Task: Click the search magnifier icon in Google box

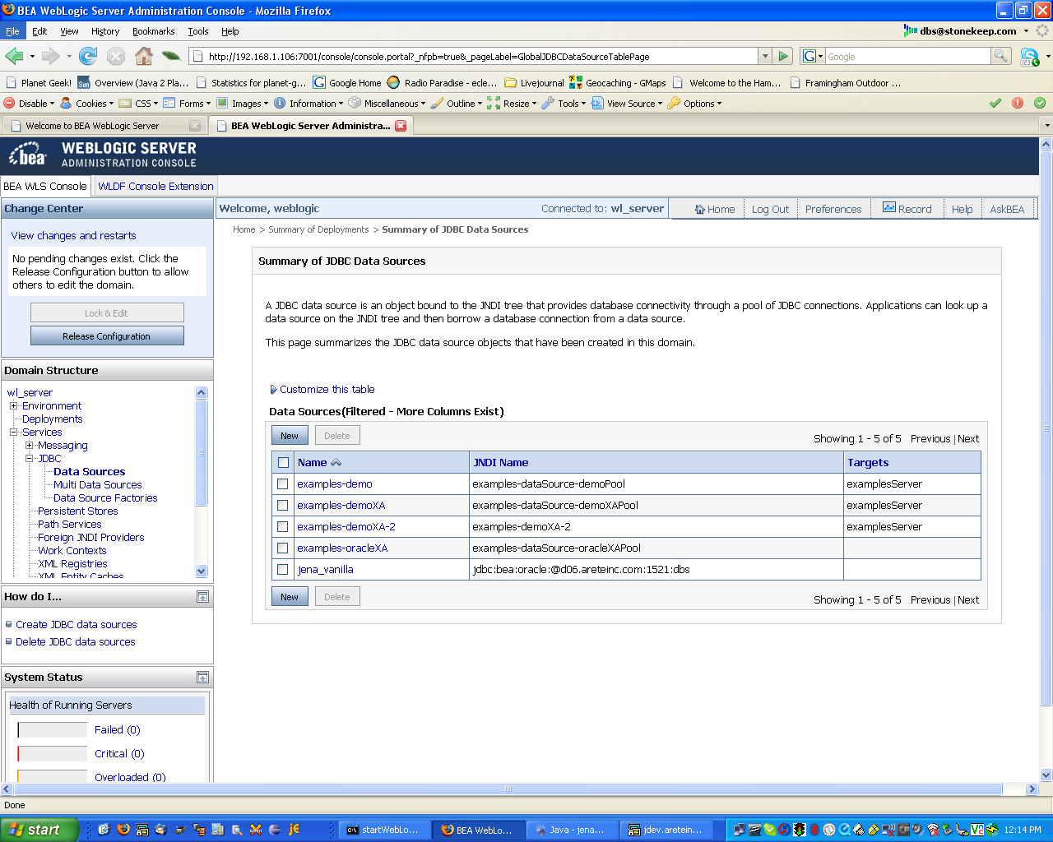Action: tap(1001, 56)
